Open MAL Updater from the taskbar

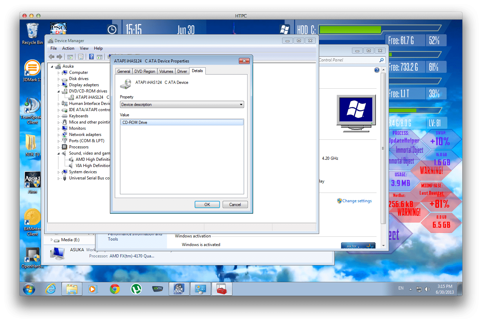point(179,289)
